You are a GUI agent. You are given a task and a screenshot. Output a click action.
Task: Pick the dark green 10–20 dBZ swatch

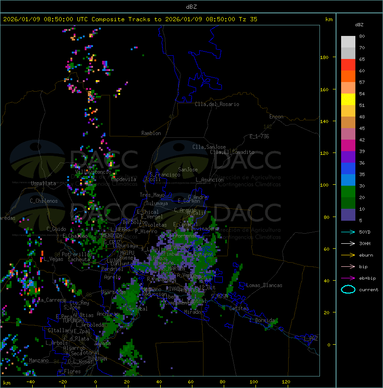tap(348, 203)
